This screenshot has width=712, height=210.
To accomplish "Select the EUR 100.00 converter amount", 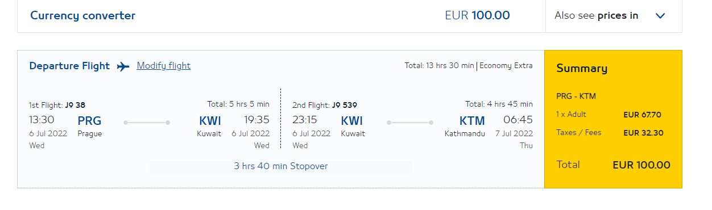I will click(477, 16).
